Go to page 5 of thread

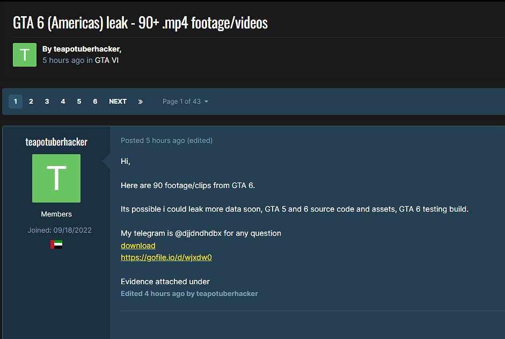click(79, 102)
